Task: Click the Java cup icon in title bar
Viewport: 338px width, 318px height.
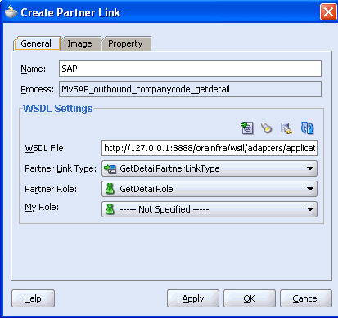Action: coord(11,12)
